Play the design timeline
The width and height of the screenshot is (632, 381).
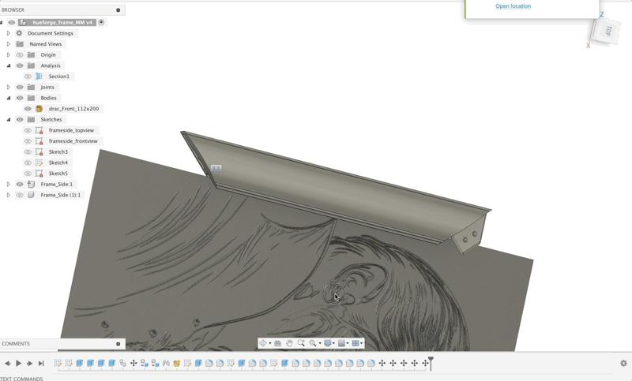(x=18, y=364)
